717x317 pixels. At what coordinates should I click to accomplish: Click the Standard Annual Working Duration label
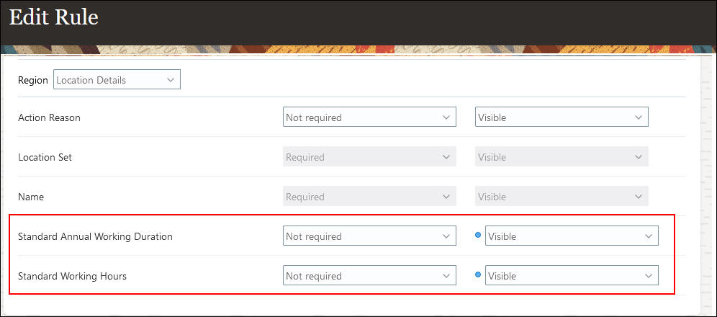click(95, 236)
